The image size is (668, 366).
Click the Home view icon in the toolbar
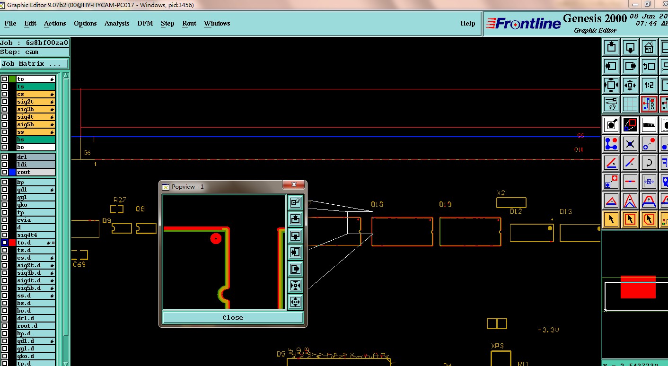tap(649, 47)
